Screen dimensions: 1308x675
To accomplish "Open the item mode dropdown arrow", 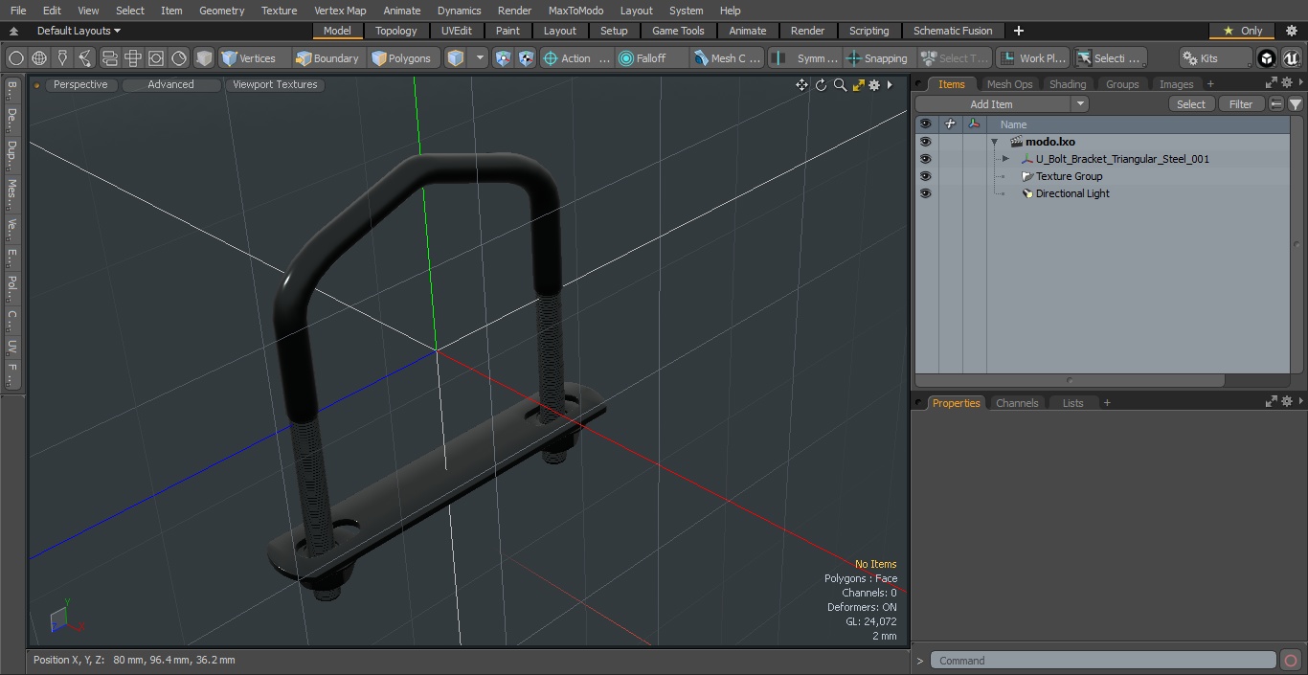I will coord(480,58).
